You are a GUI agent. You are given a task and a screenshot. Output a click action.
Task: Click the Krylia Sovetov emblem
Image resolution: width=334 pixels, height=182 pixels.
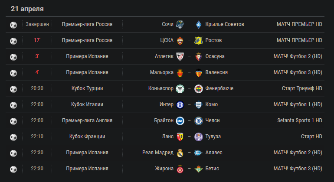point(199,24)
